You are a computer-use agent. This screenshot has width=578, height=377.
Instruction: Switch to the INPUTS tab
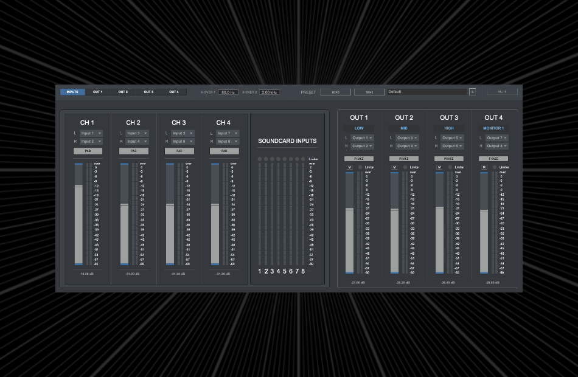(x=72, y=92)
